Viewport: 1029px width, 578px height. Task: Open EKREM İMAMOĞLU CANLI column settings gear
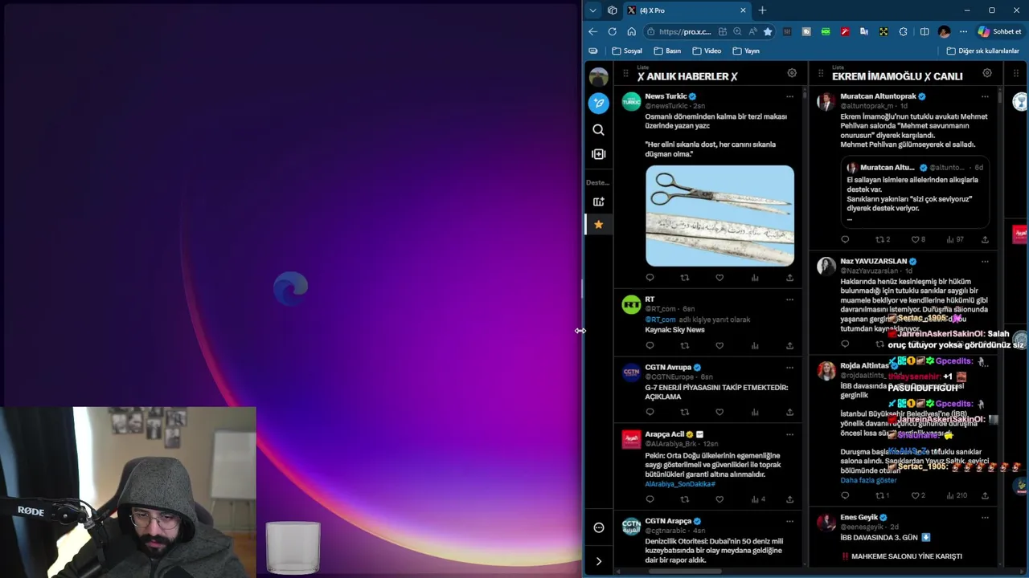coord(987,73)
